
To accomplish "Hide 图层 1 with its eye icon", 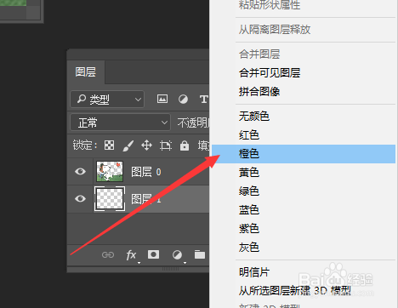I will click(x=80, y=198).
